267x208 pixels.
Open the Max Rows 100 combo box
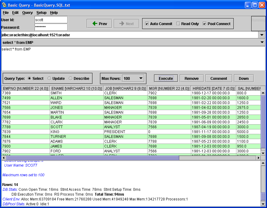[x=133, y=78]
